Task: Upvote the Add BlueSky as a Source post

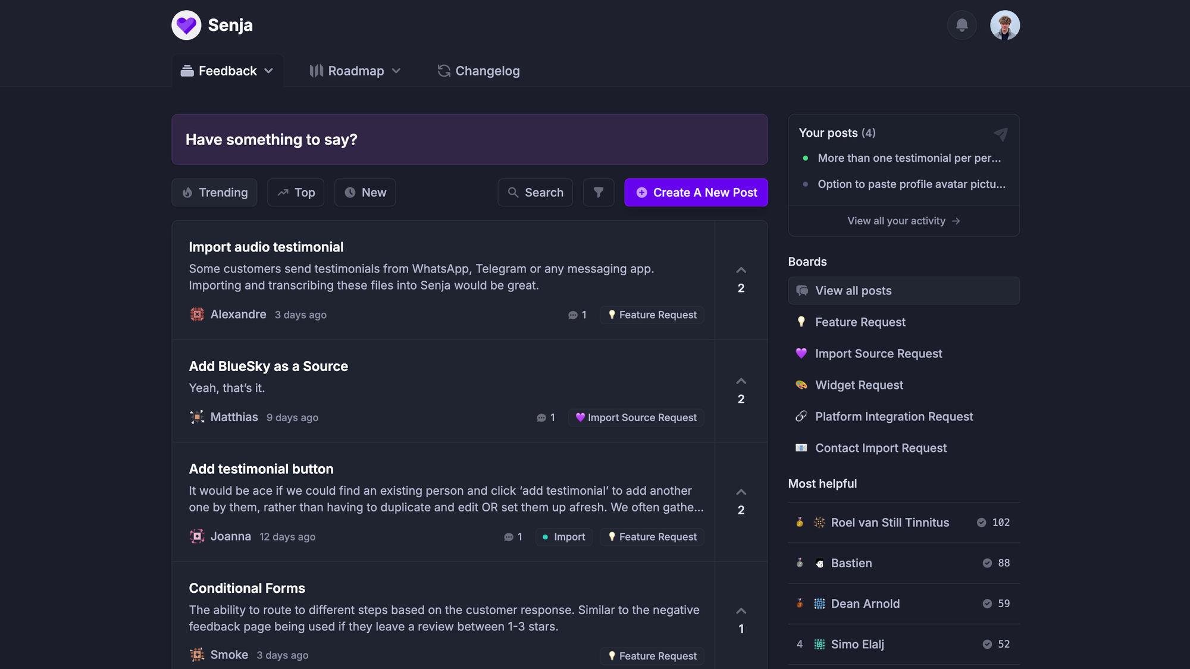Action: click(741, 381)
